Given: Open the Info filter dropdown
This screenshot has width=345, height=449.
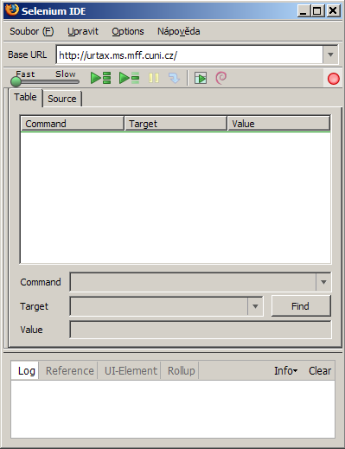Looking at the screenshot, I should click(285, 370).
